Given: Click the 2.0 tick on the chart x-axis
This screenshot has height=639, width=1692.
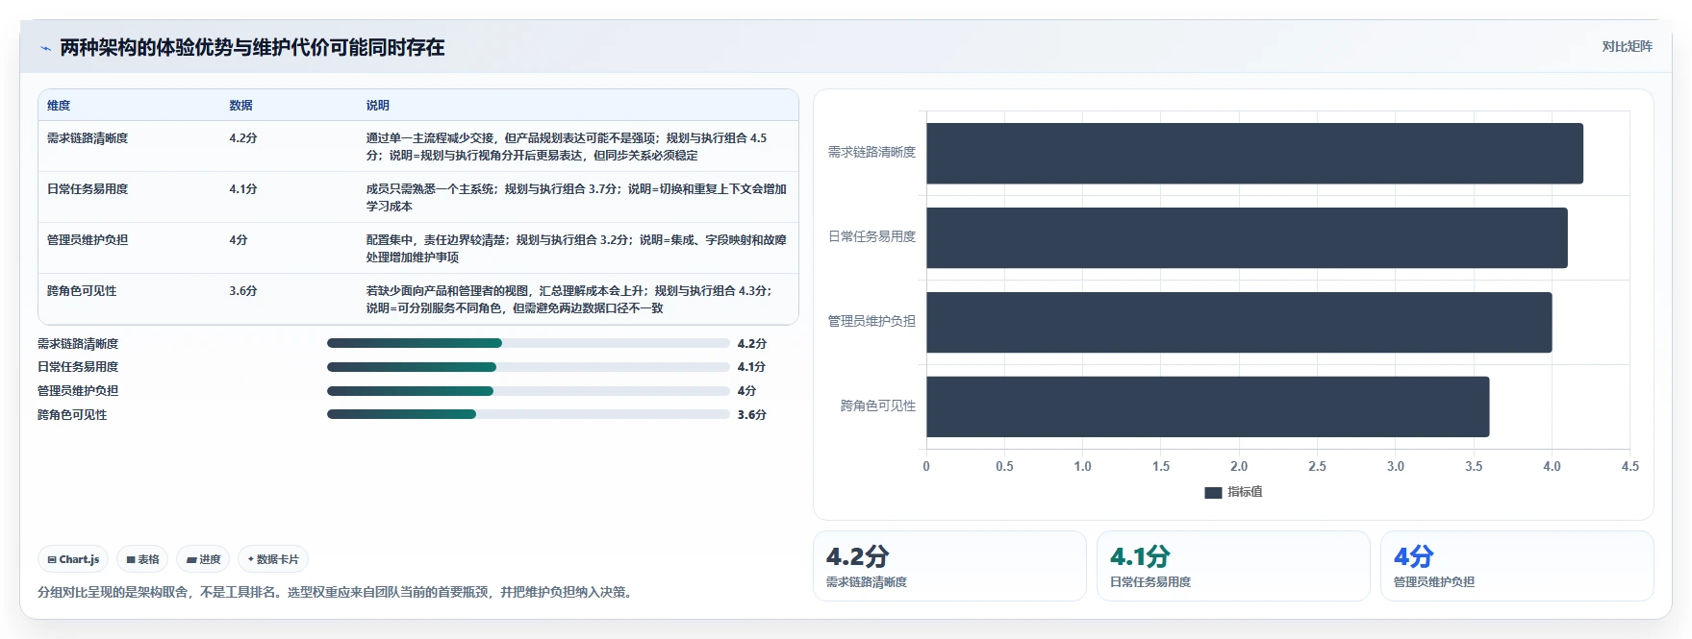Looking at the screenshot, I should 1239,466.
